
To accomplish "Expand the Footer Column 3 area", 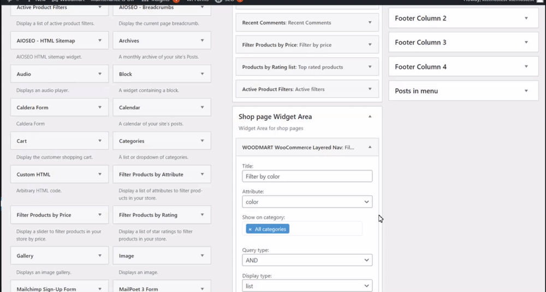I will coord(526,42).
